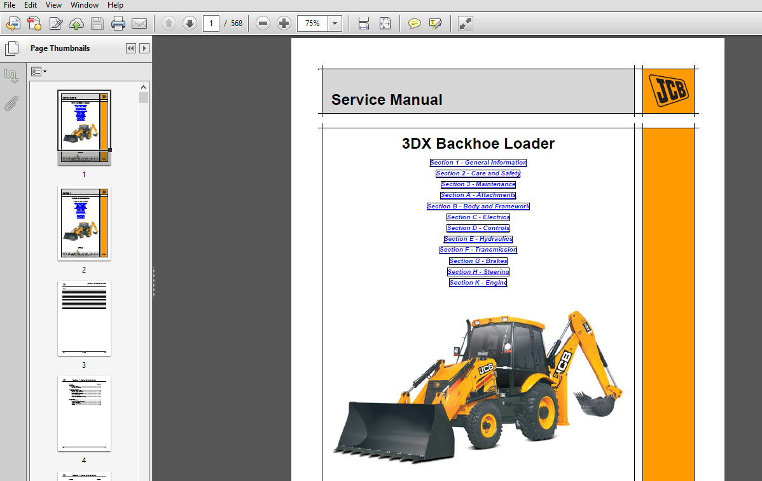The height and width of the screenshot is (481, 762).
Task: Click the Save floppy disk icon
Action: [x=97, y=24]
